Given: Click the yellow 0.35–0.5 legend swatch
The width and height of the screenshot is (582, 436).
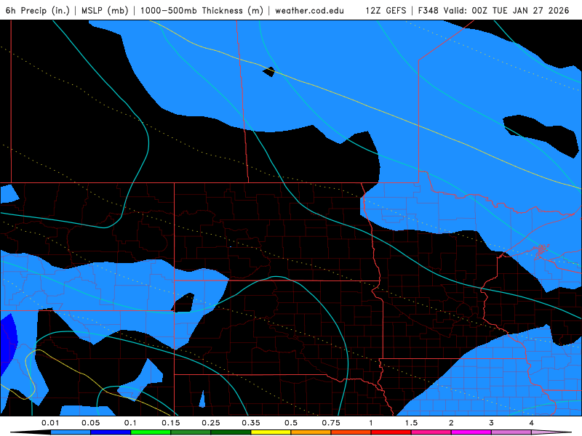Looking at the screenshot, I should coord(271,432).
